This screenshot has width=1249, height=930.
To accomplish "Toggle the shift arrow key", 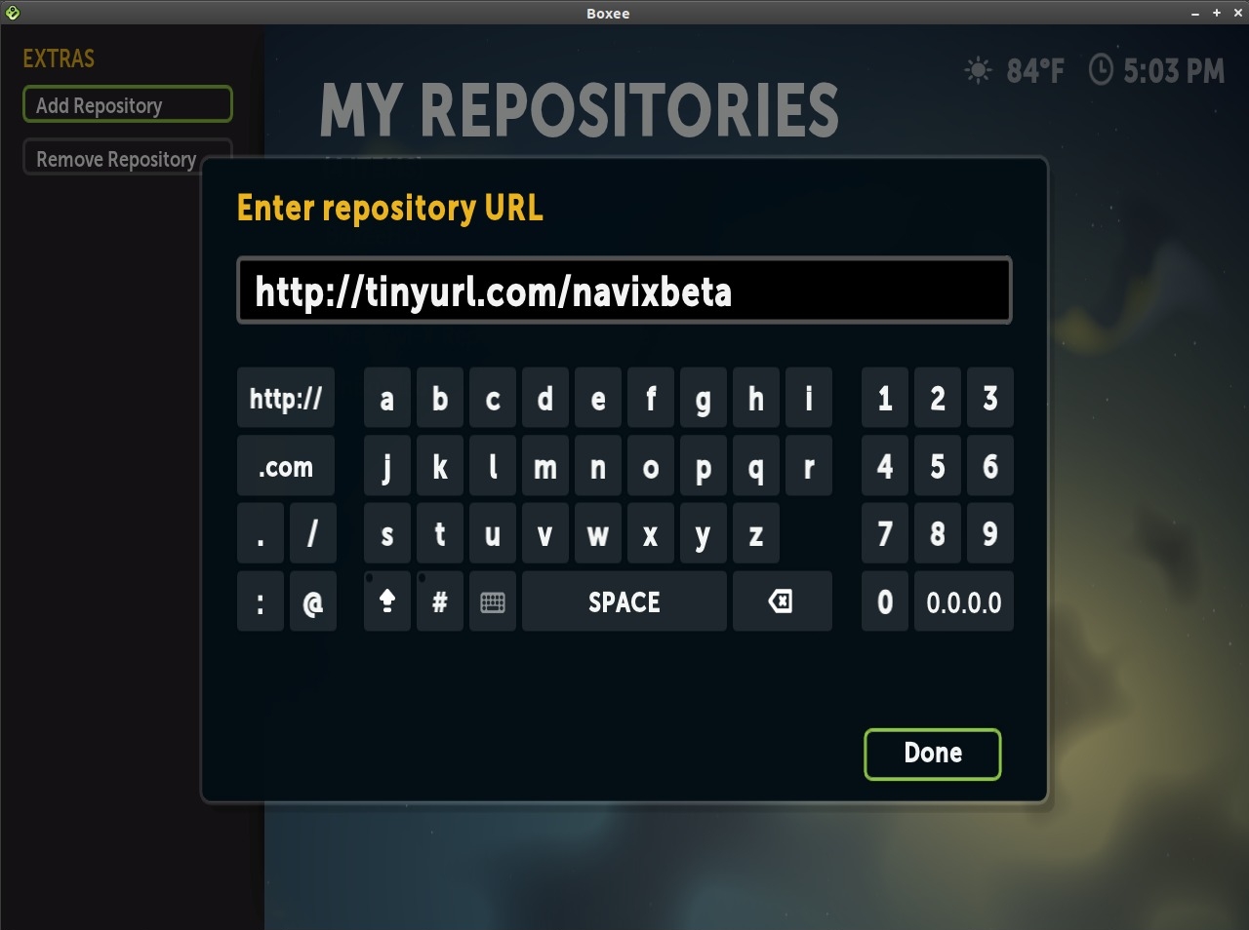I will [387, 601].
